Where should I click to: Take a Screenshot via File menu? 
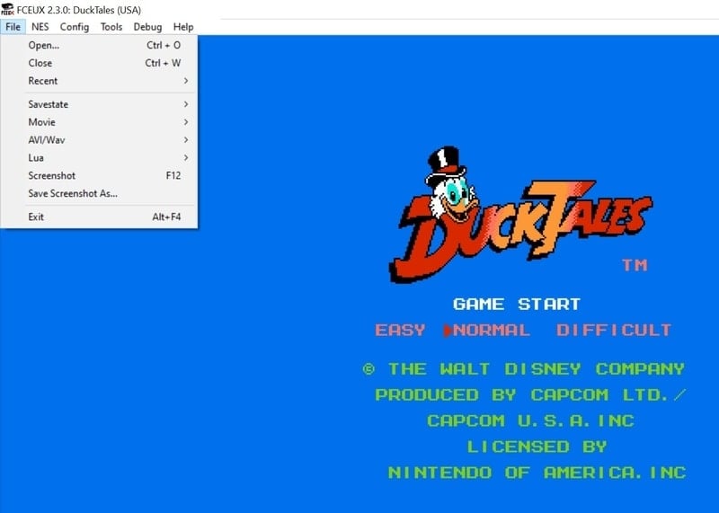click(99, 175)
